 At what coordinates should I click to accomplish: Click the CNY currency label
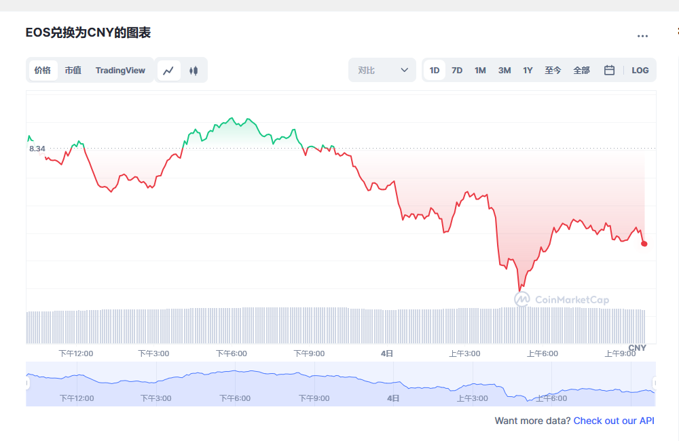click(x=637, y=348)
